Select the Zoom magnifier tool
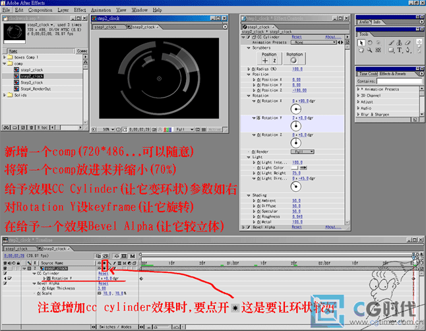 pos(369,50)
